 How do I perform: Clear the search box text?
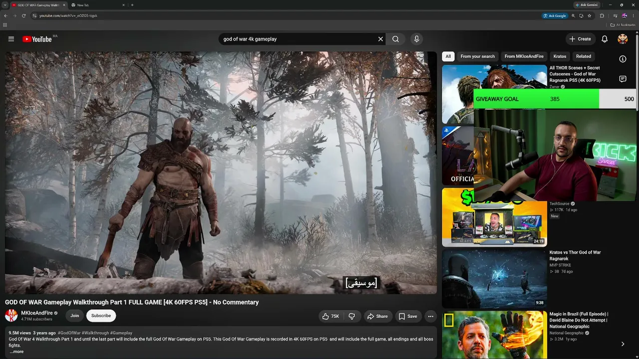380,39
